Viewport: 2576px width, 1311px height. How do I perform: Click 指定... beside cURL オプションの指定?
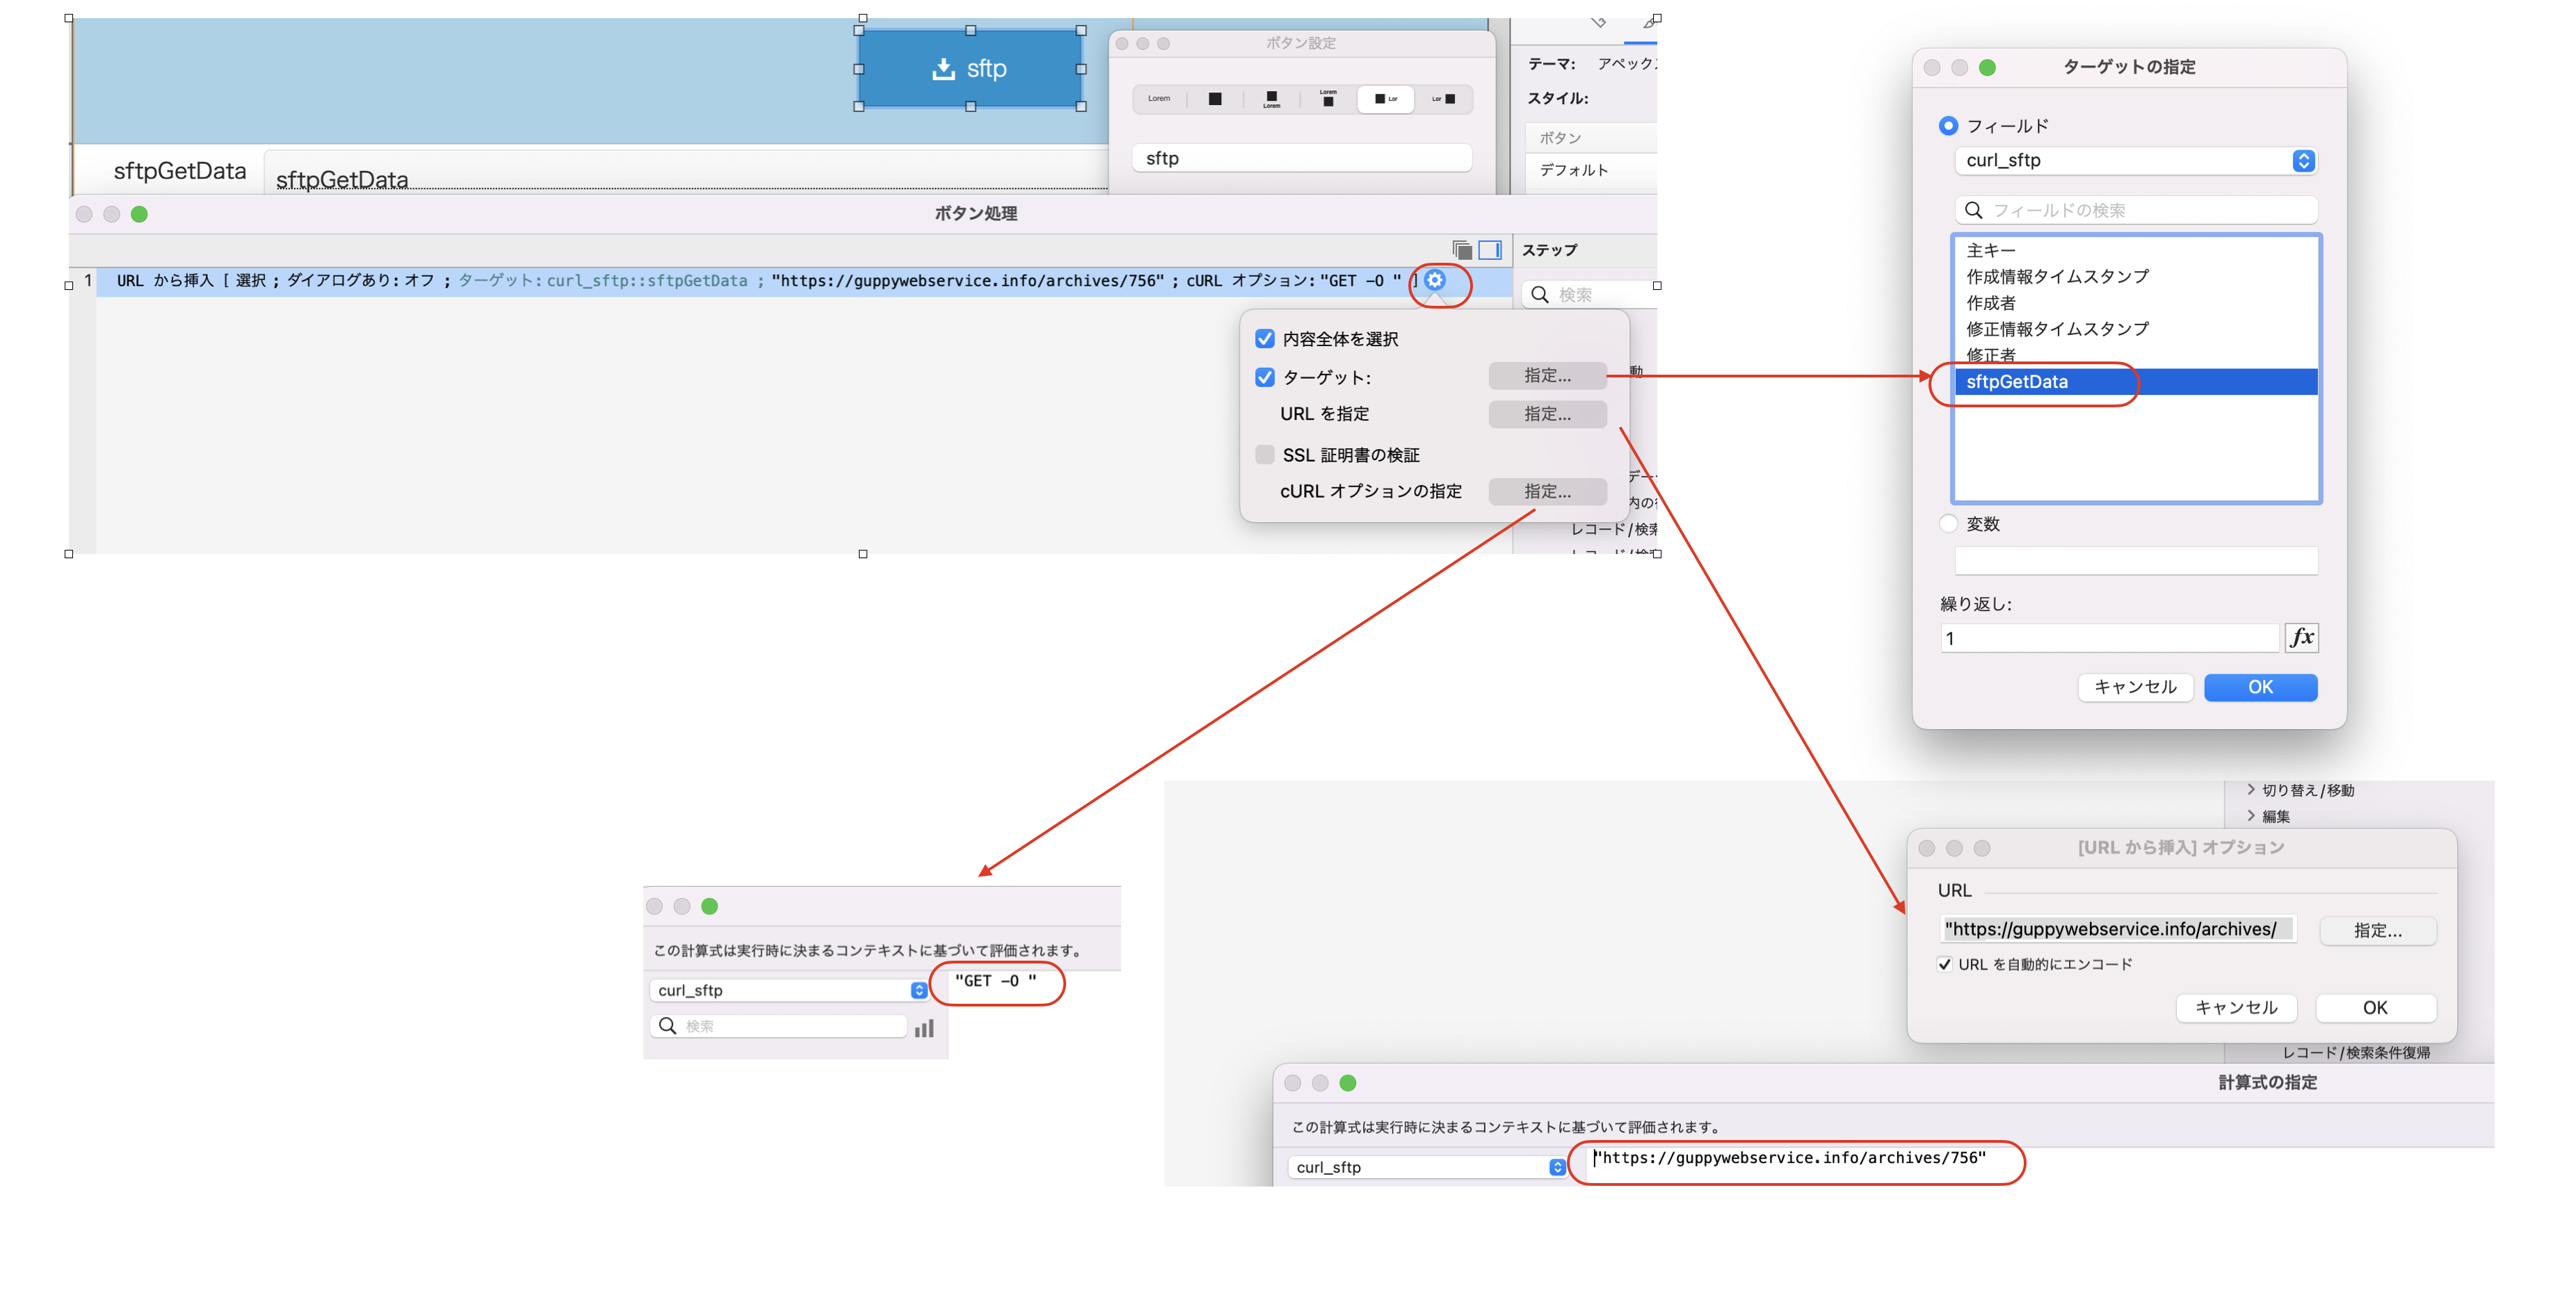point(1547,491)
